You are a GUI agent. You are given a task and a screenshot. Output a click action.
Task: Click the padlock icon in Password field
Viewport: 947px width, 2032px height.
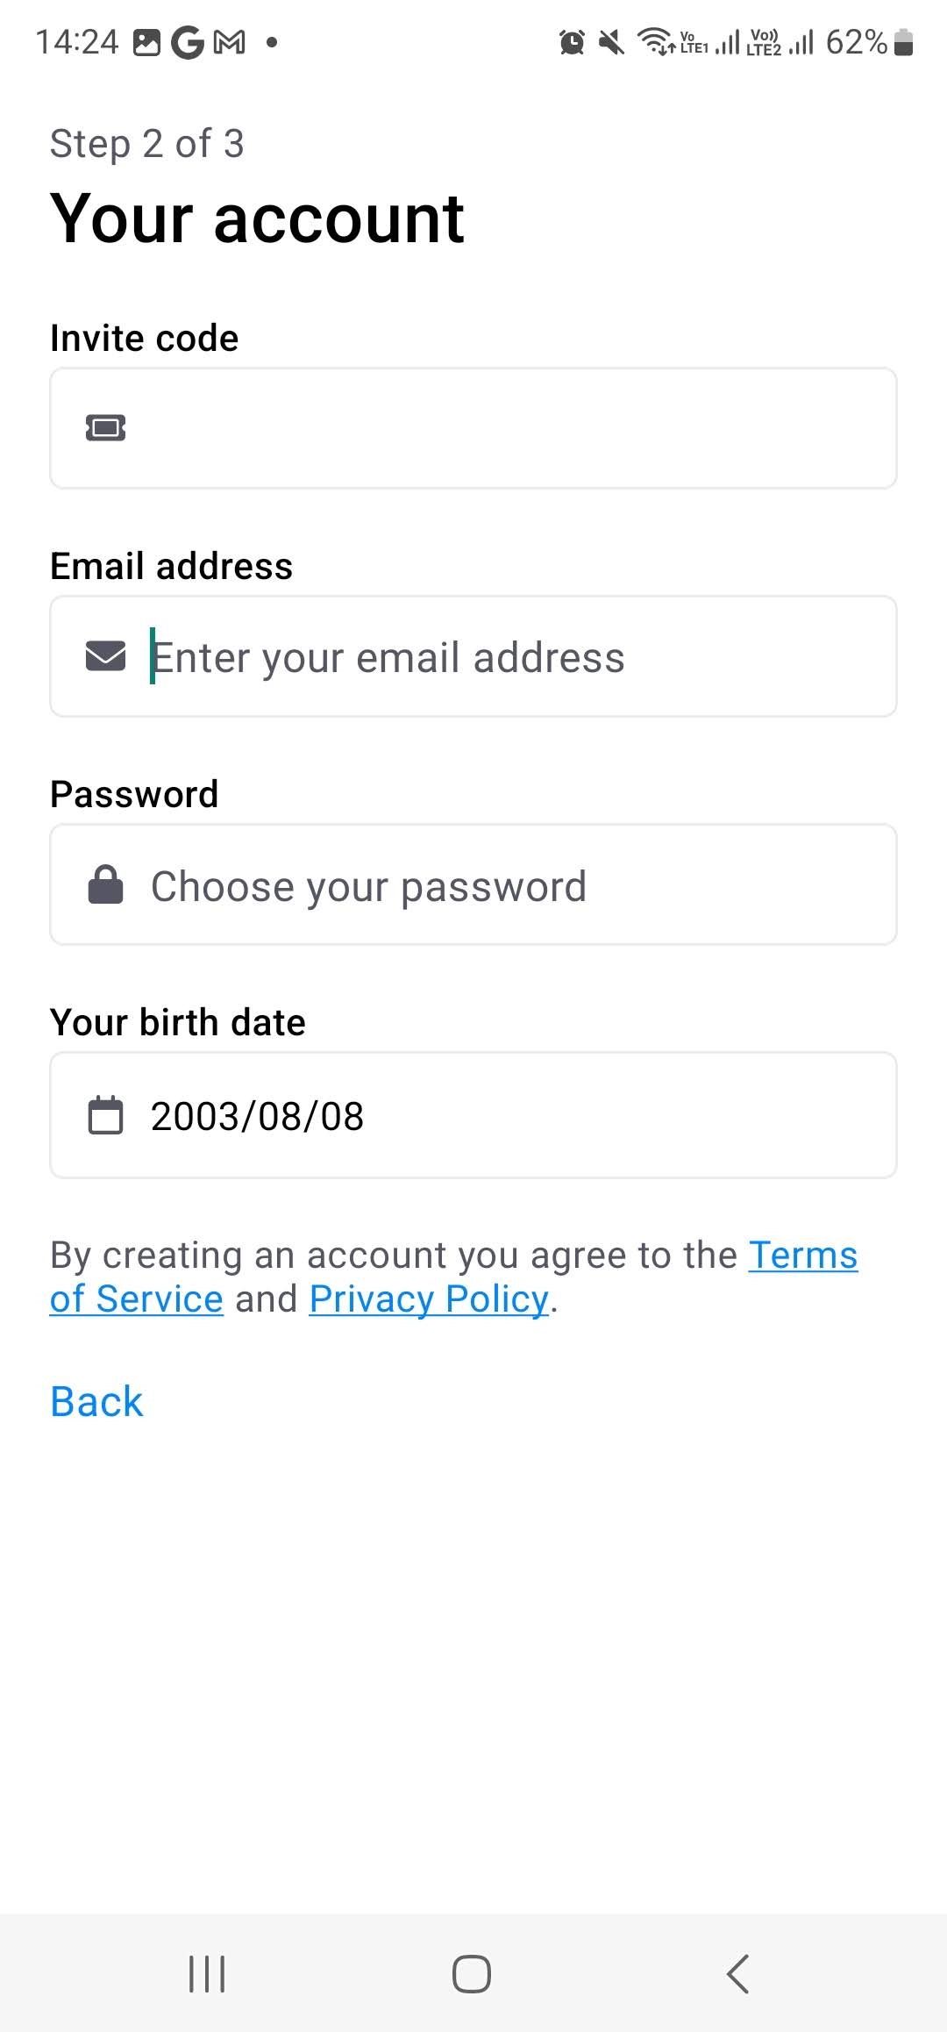pos(105,884)
